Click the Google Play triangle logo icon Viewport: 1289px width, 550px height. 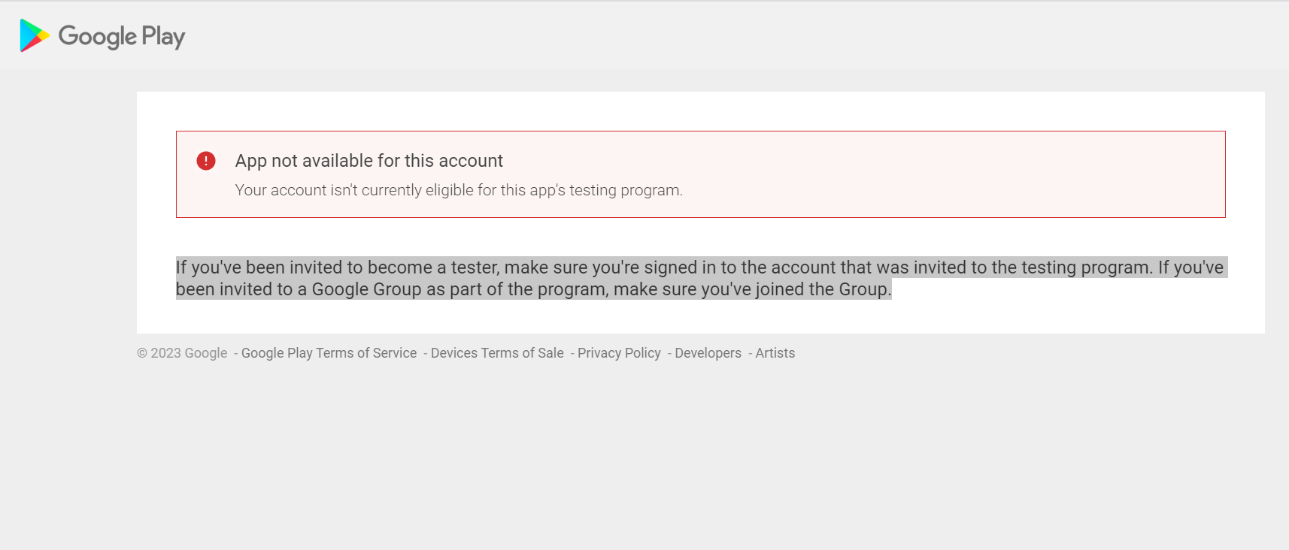pyautogui.click(x=33, y=35)
